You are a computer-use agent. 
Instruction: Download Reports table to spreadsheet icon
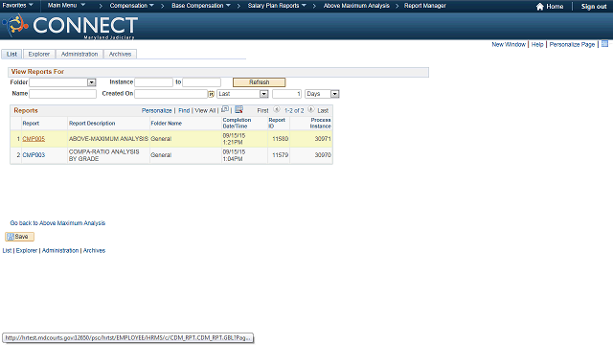click(238, 109)
